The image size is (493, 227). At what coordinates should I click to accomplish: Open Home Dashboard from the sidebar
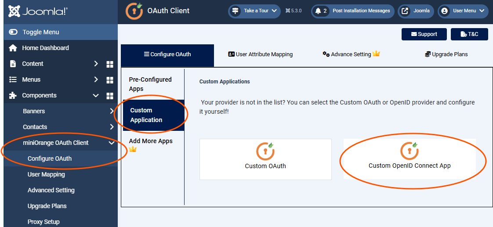45,48
